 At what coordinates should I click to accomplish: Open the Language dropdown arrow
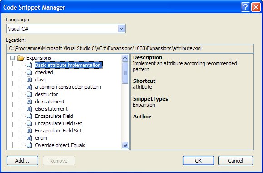[121, 29]
